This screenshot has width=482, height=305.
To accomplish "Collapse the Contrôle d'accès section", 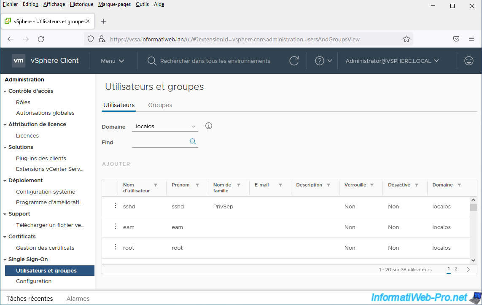I will (x=5, y=91).
